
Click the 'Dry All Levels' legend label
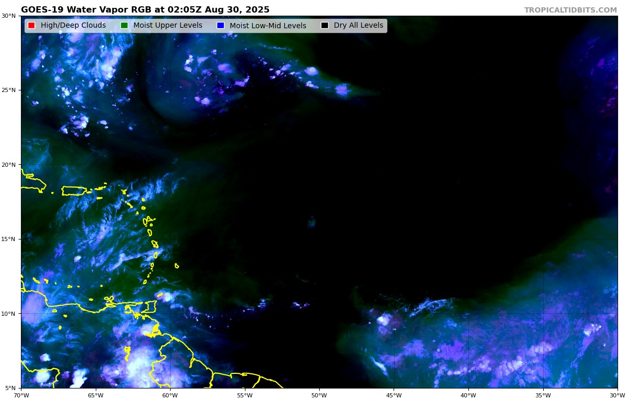click(x=358, y=26)
